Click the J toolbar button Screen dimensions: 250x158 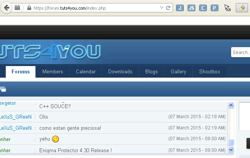pyautogui.click(x=180, y=8)
